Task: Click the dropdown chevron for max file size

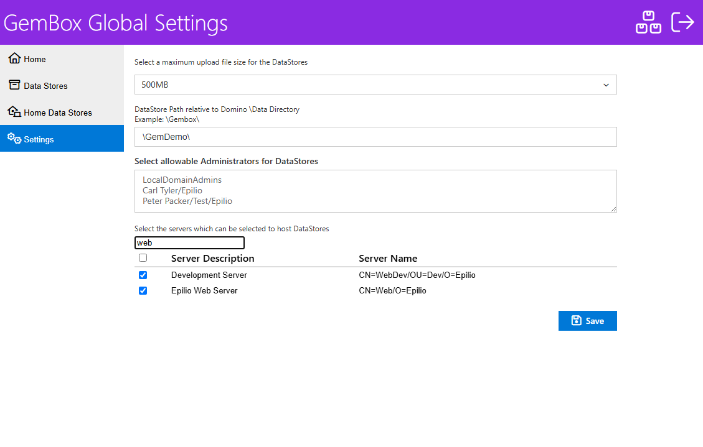Action: (x=606, y=85)
